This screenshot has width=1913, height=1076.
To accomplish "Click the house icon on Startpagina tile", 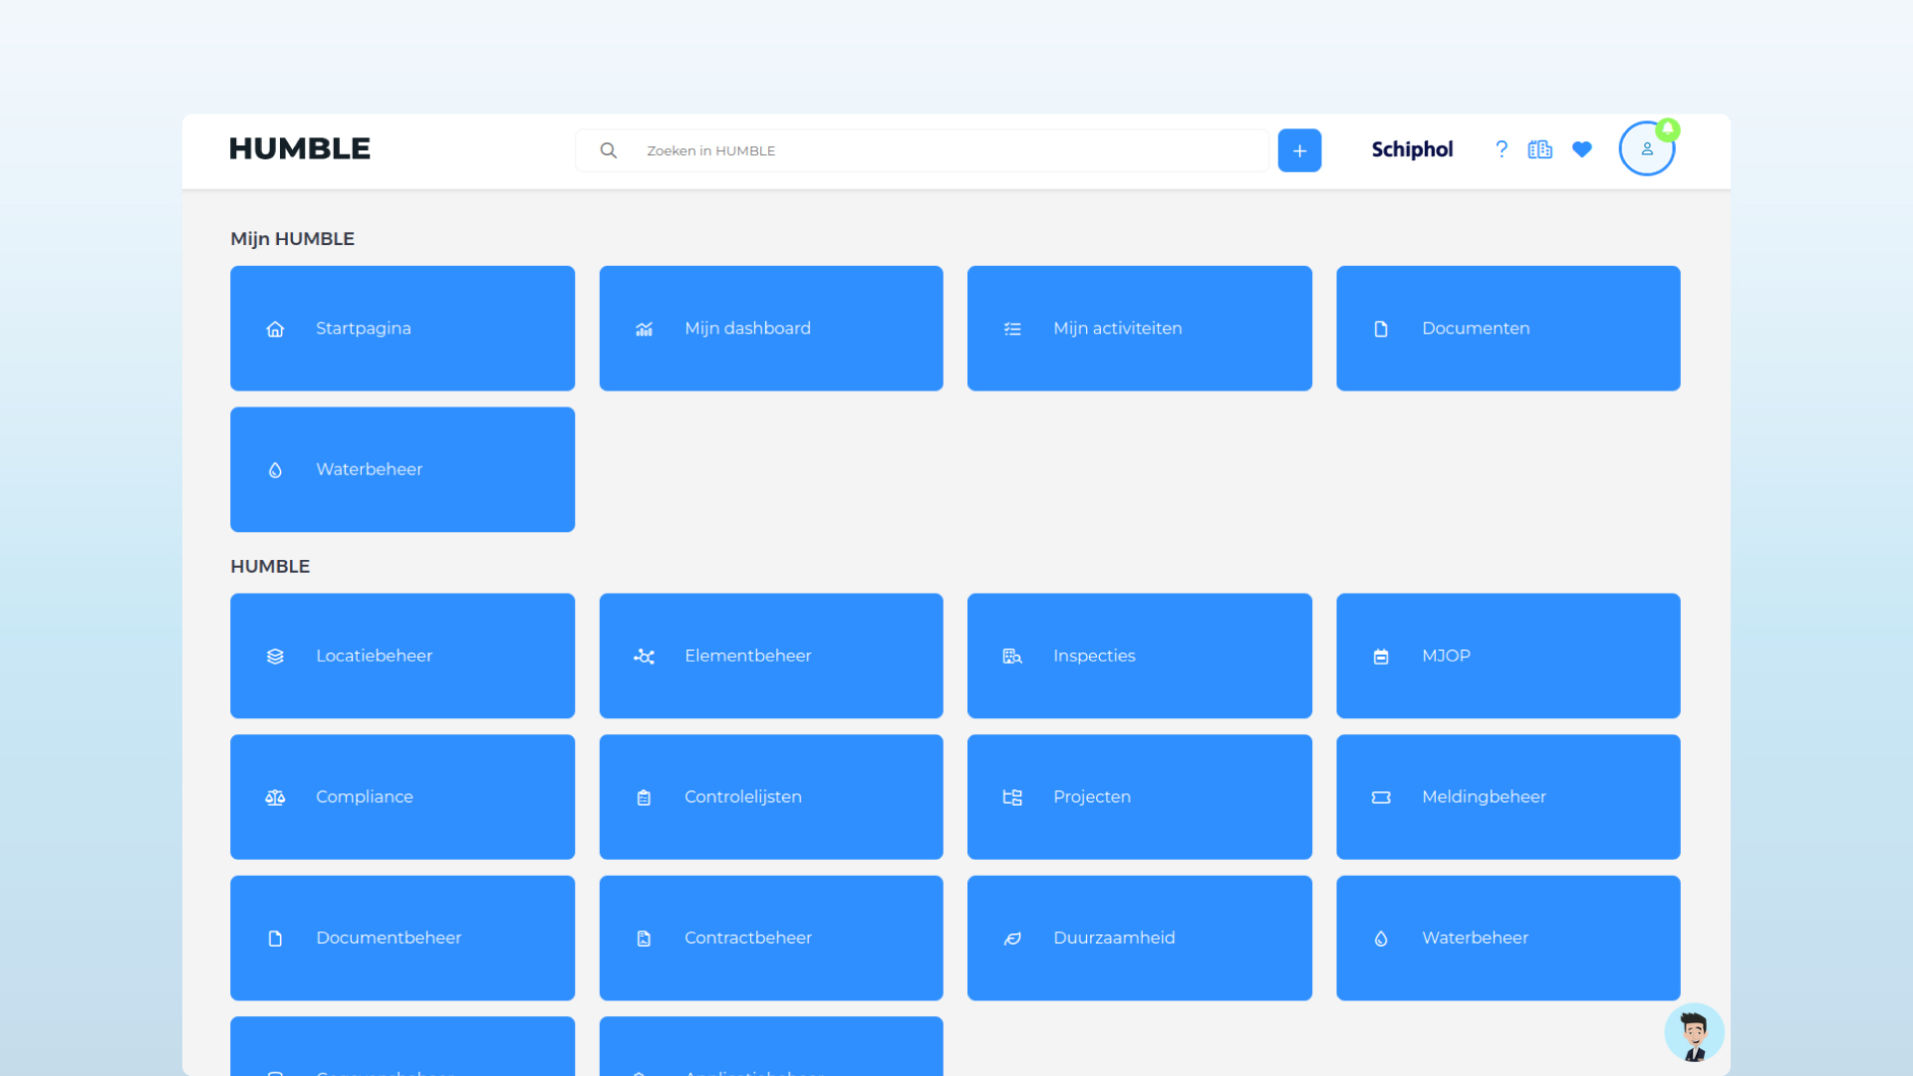I will 276,329.
